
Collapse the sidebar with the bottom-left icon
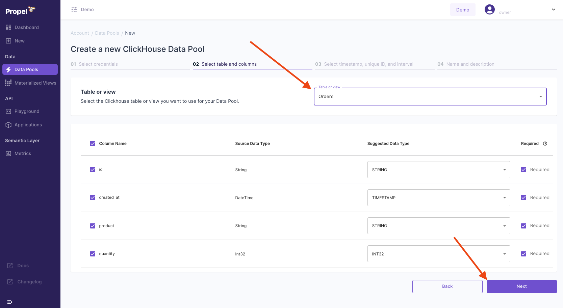[x=10, y=302]
